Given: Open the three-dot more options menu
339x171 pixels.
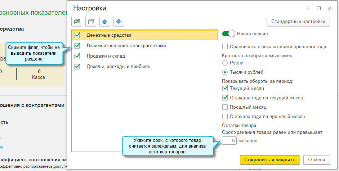Looking at the screenshot, I should click(x=308, y=8).
